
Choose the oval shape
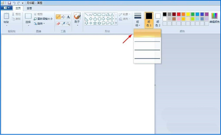click(95, 15)
